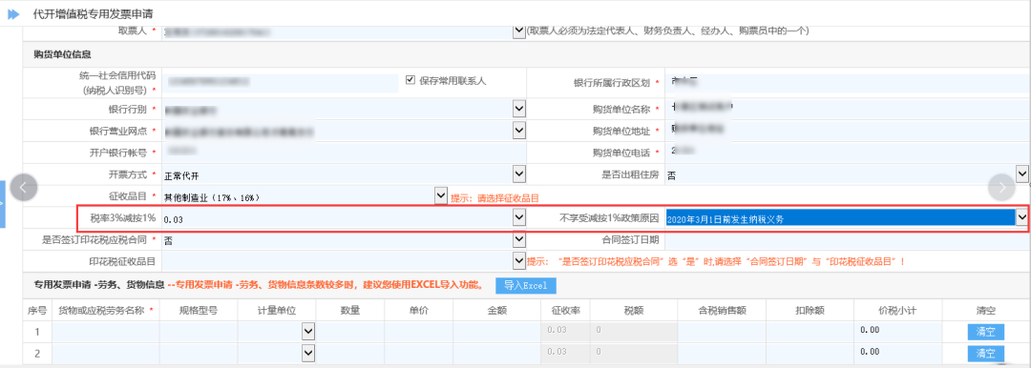
Task: Click 货物或应税劳务名称 cell in row 2
Action: click(x=105, y=354)
